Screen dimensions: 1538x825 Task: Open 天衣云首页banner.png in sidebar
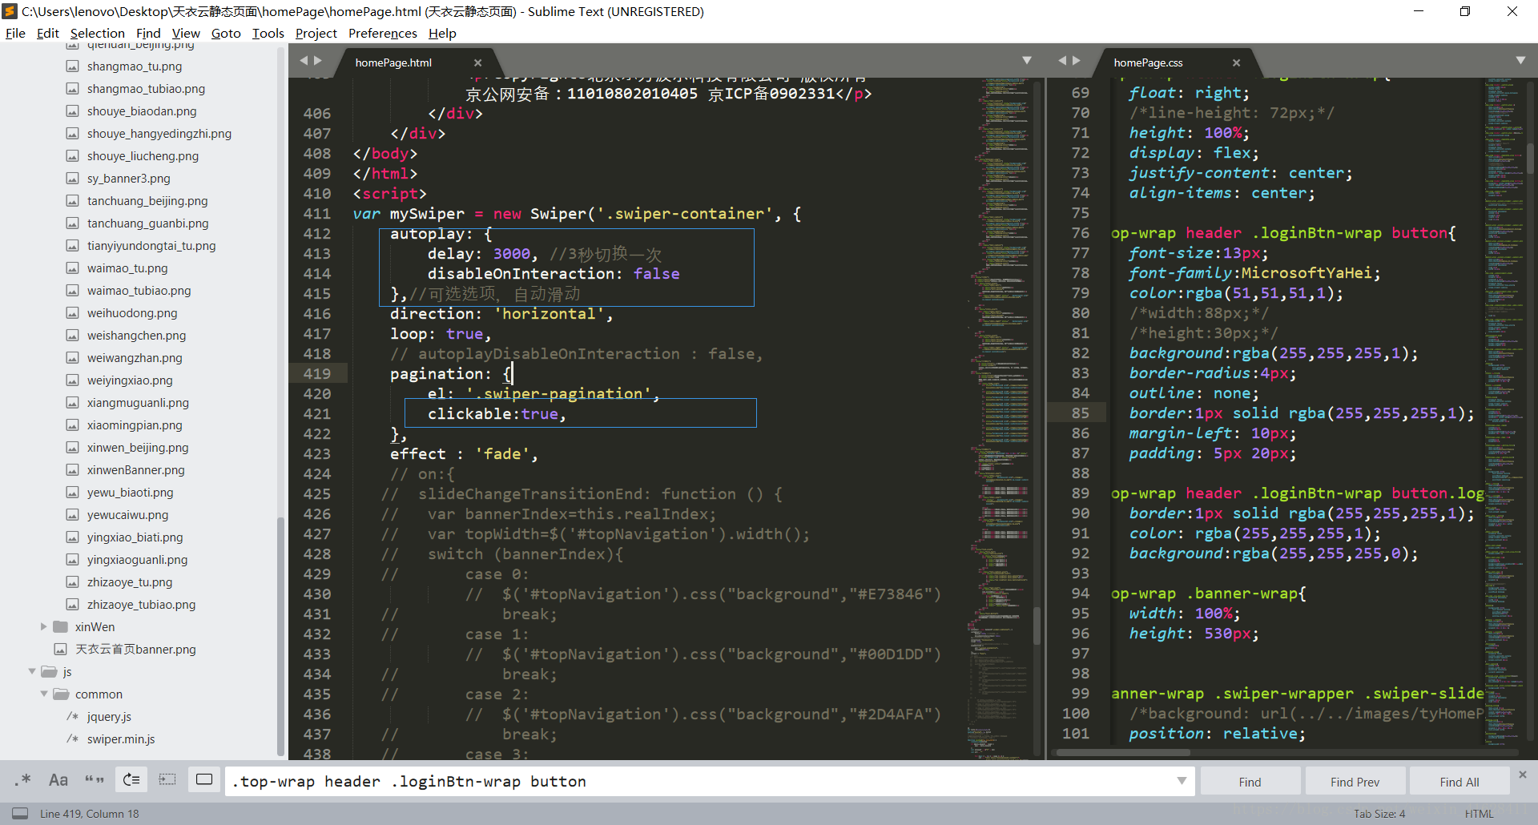[x=135, y=649]
